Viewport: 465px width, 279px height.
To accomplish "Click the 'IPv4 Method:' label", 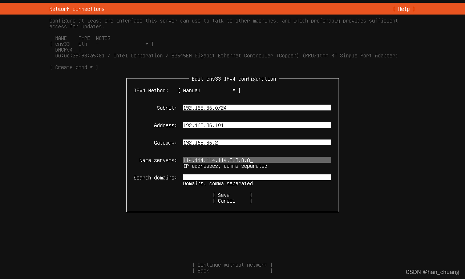I will [x=151, y=90].
